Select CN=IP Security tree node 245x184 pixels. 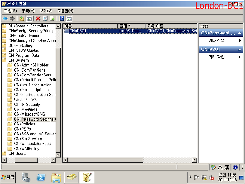tap(27, 105)
